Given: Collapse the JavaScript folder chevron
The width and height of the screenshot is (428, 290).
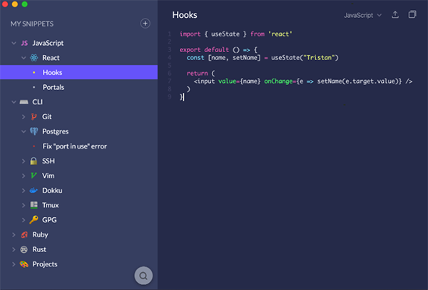Looking at the screenshot, I should click(14, 43).
